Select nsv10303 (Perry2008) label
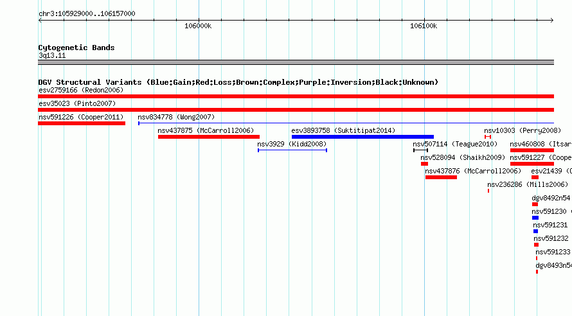Image resolution: width=572 pixels, height=316 pixels. [523, 130]
